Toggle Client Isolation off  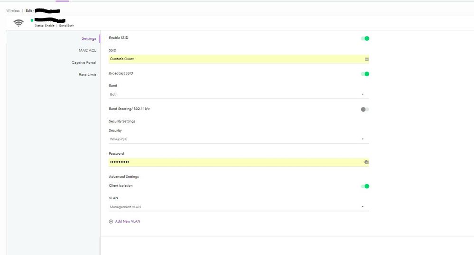(365, 186)
